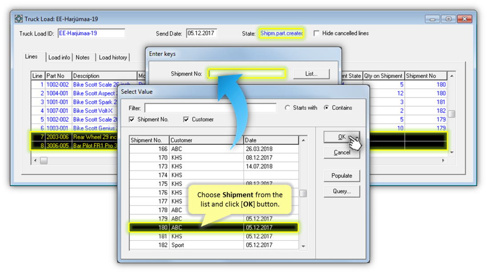Select shipment 173 KHS row
This screenshot has width=487, height=273.
pos(213,166)
